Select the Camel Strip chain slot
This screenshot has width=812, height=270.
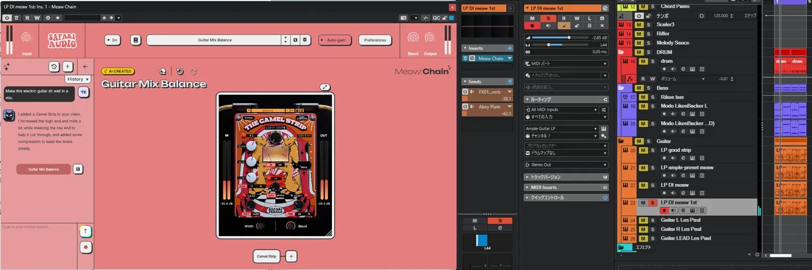click(x=267, y=256)
